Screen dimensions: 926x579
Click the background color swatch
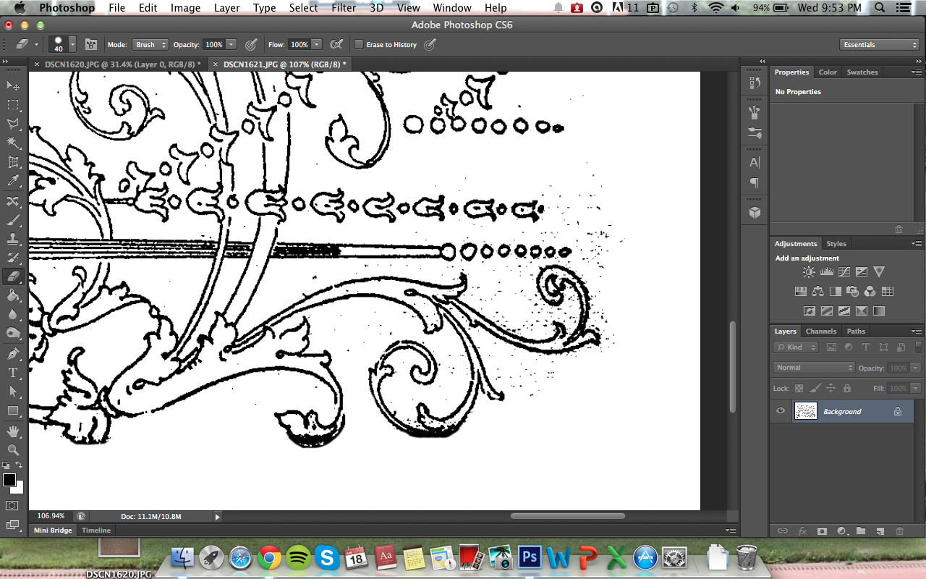click(x=19, y=489)
